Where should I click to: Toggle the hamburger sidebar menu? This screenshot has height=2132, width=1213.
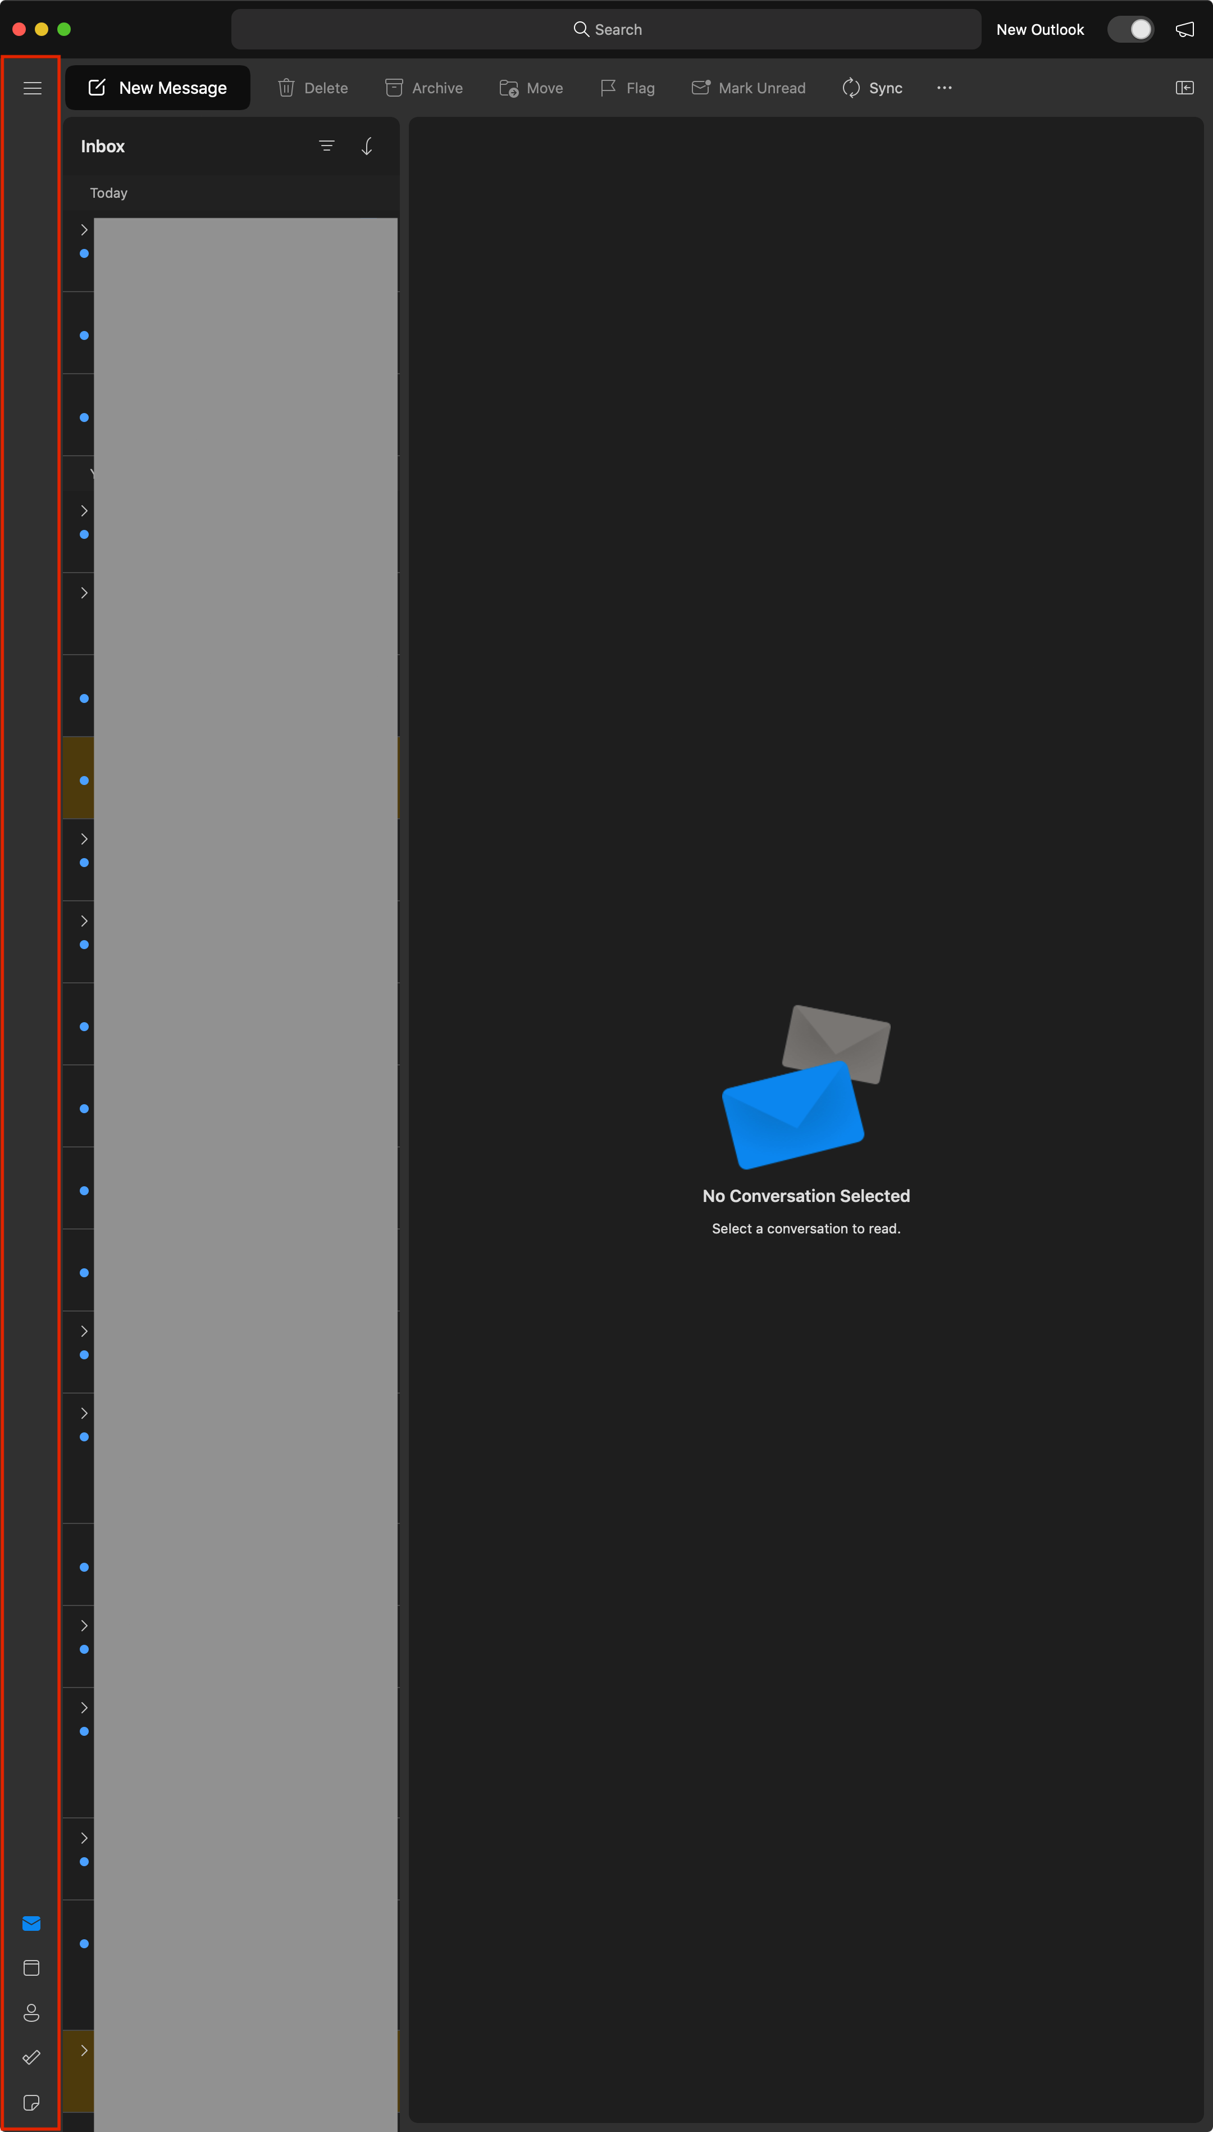click(x=33, y=88)
